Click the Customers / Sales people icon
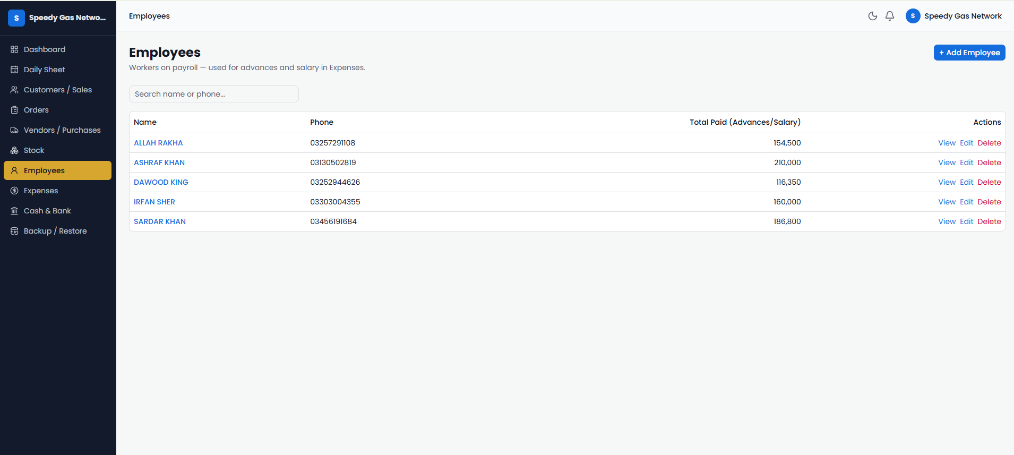The height and width of the screenshot is (455, 1014). tap(14, 90)
